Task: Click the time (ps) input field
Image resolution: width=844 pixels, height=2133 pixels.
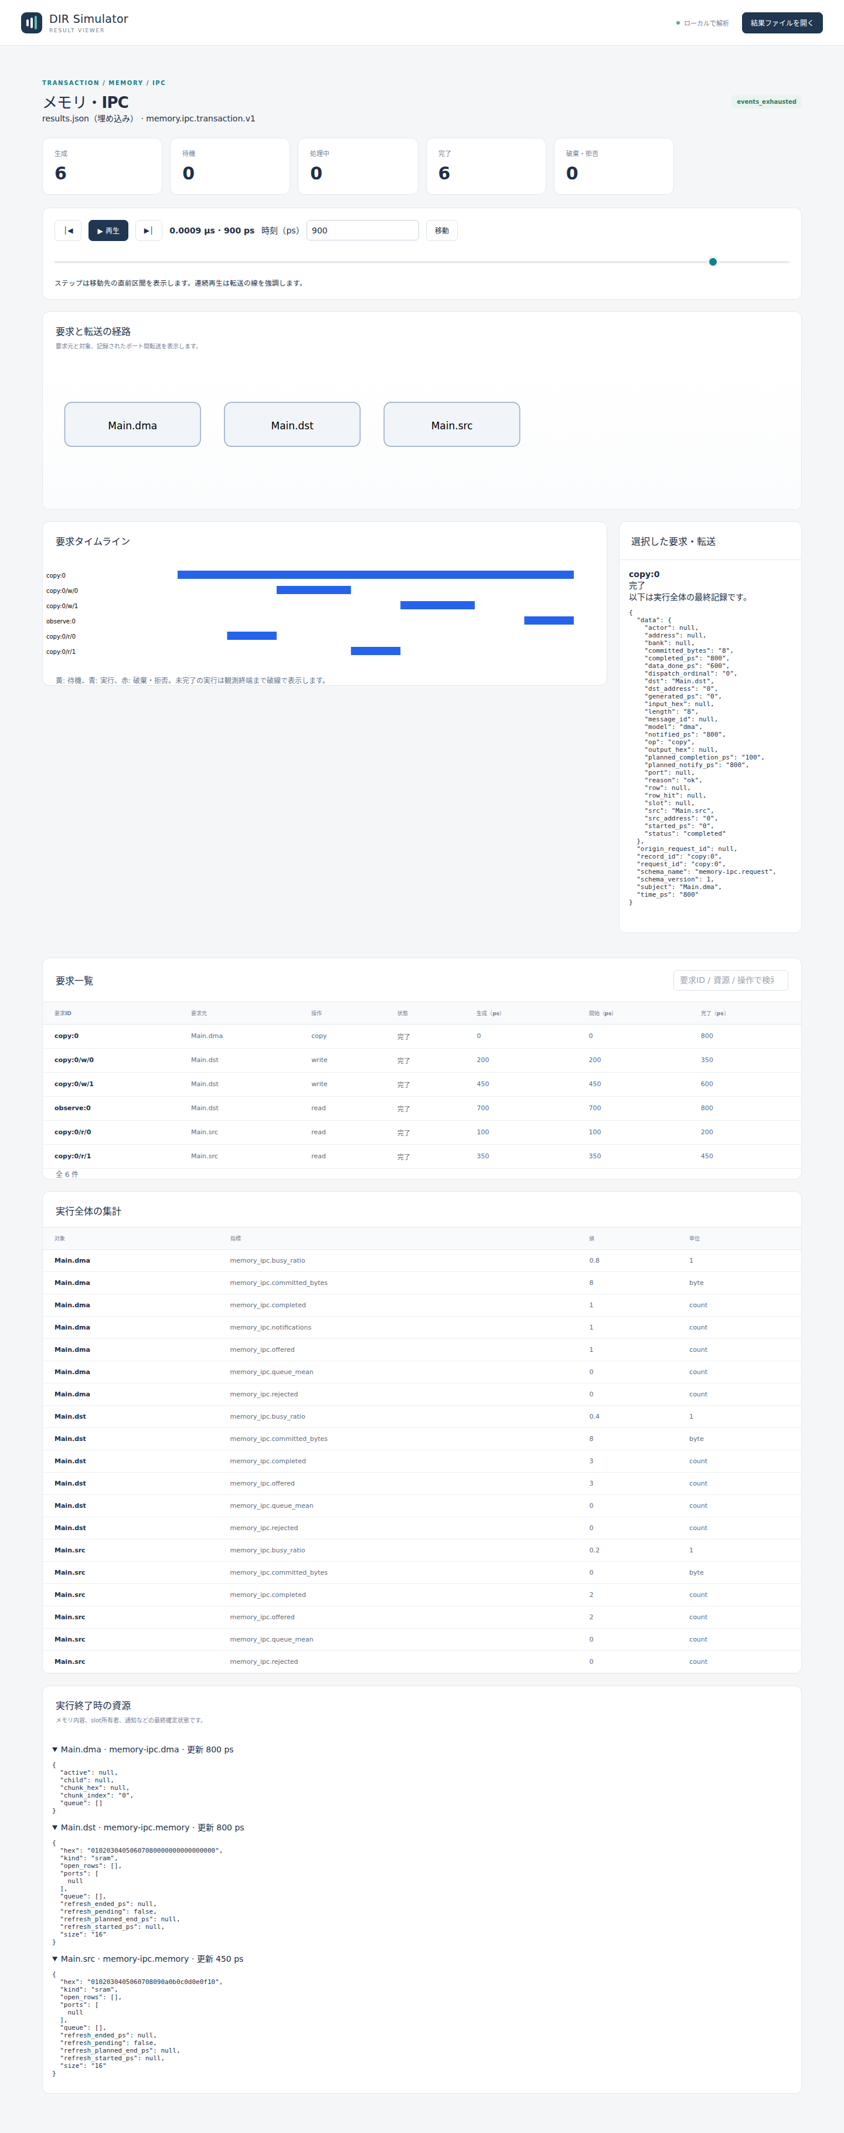Action: (x=362, y=230)
